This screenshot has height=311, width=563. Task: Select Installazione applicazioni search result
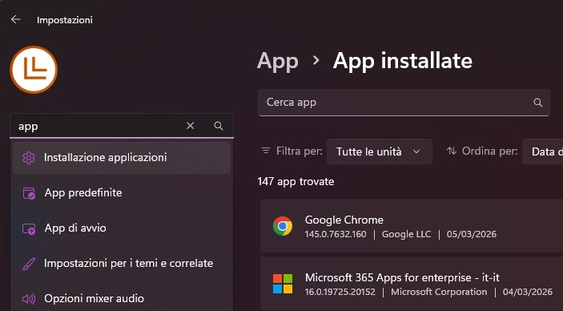[x=122, y=158]
